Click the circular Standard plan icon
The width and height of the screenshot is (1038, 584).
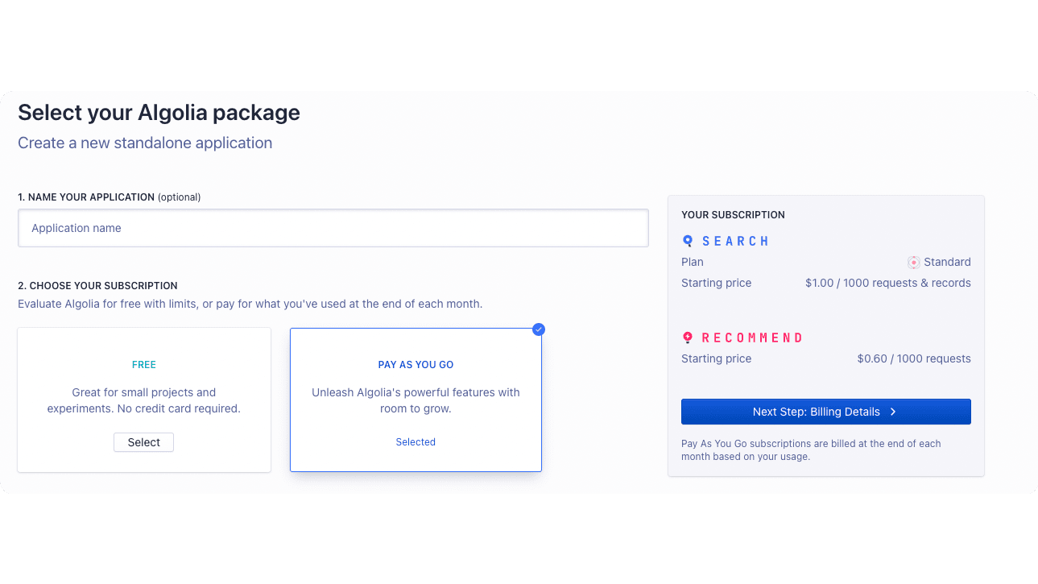pyautogui.click(x=914, y=262)
